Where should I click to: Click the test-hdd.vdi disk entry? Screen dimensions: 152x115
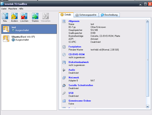(x=104, y=50)
